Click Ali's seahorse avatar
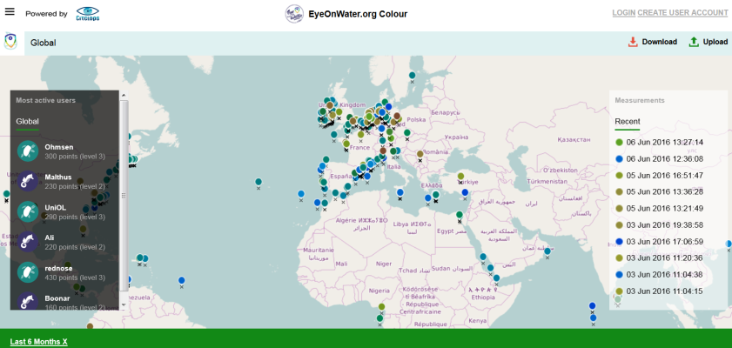This screenshot has width=732, height=348. point(28,242)
